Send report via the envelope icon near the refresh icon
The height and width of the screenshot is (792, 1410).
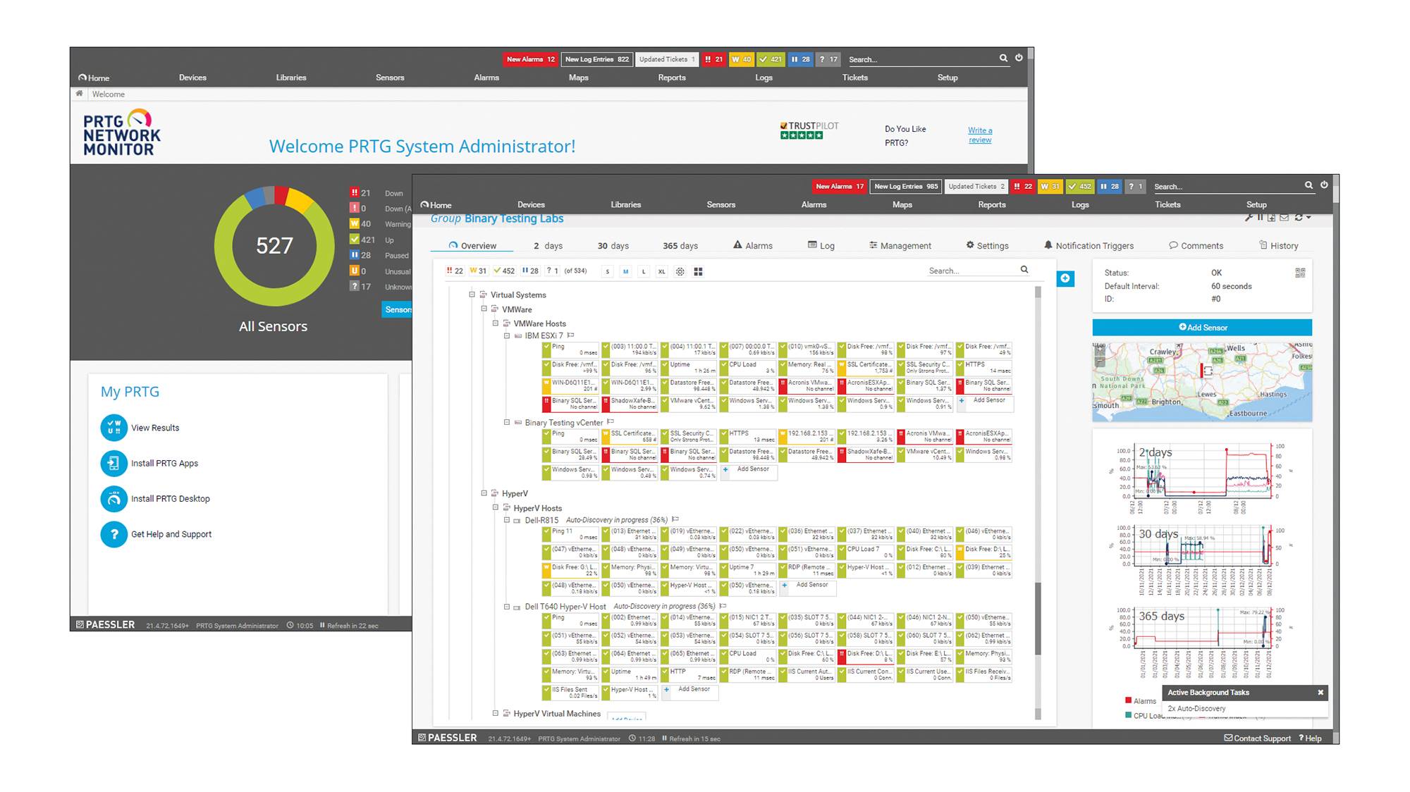click(1283, 216)
